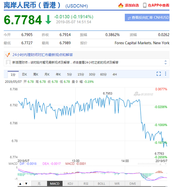Click the orange trend icon before 24小时内
172x187 pixels.
click(x=8, y=55)
